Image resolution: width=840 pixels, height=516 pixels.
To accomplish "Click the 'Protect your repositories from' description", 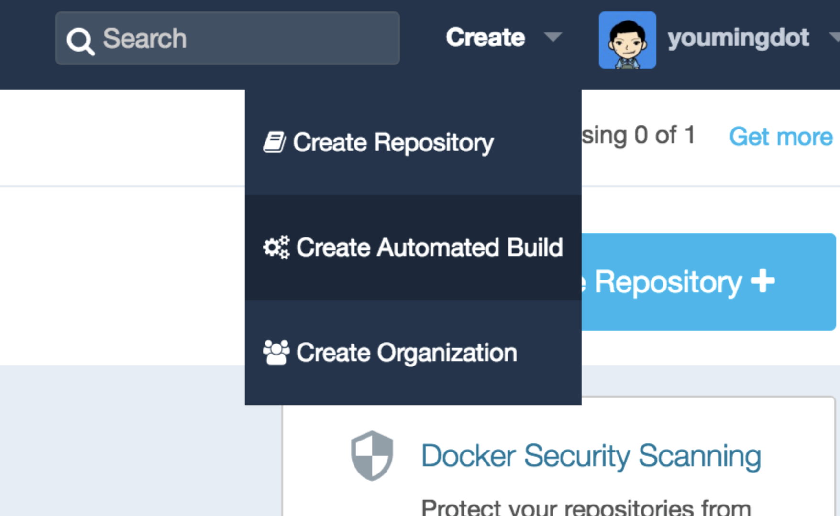I will pos(586,507).
